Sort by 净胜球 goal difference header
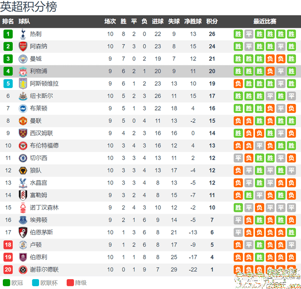301x289 pixels. click(x=193, y=21)
